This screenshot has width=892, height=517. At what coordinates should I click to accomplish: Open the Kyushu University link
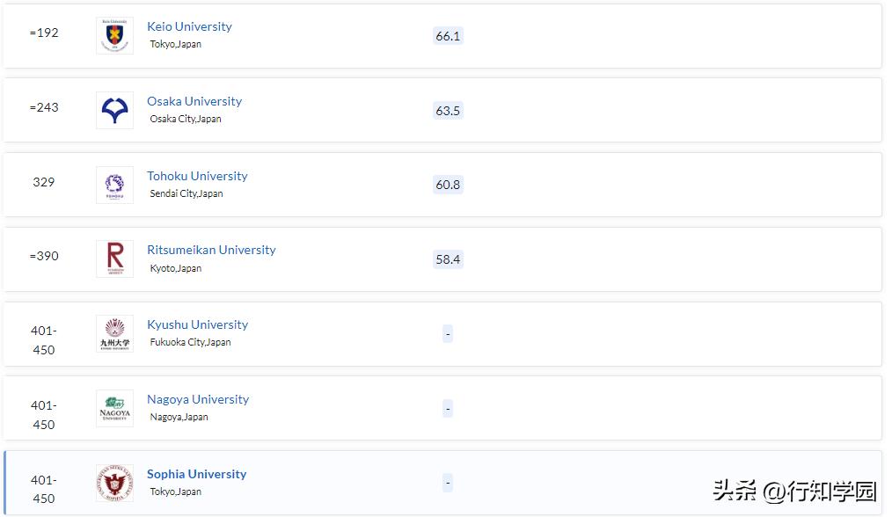tap(197, 324)
